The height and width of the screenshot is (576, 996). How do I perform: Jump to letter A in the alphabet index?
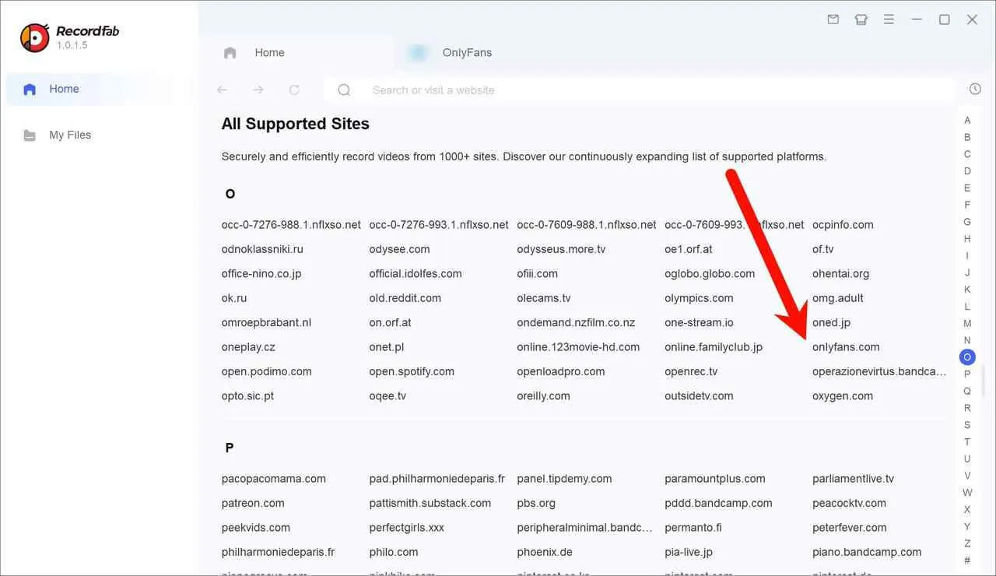967,120
